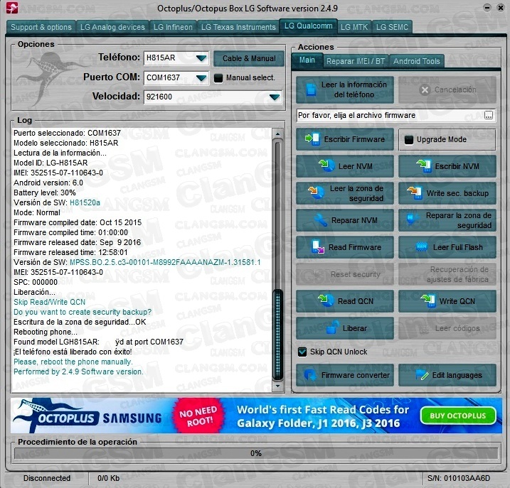Toggle the Manual select checkbox
Image resolution: width=510 pixels, height=488 pixels.
point(218,78)
